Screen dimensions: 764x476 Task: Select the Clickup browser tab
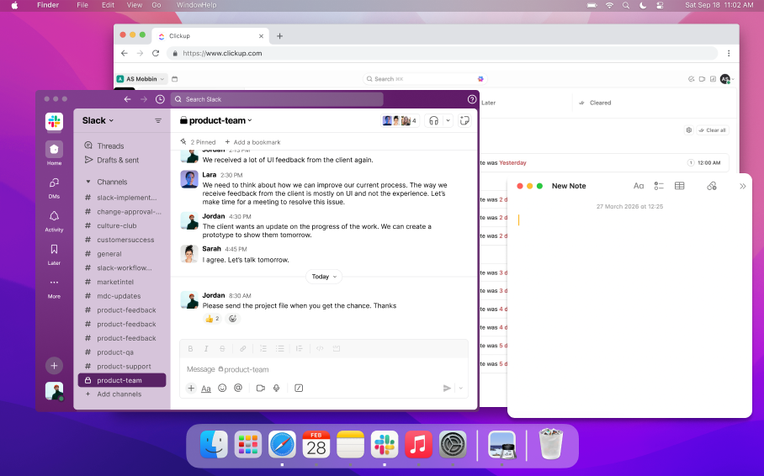click(x=210, y=36)
